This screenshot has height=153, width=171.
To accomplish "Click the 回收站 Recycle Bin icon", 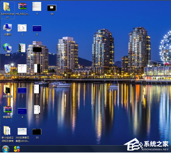I will point(7,69).
